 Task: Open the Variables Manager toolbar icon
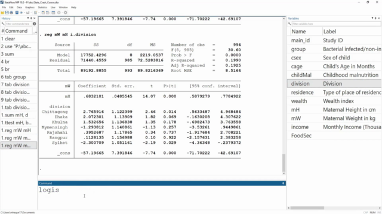53,12
